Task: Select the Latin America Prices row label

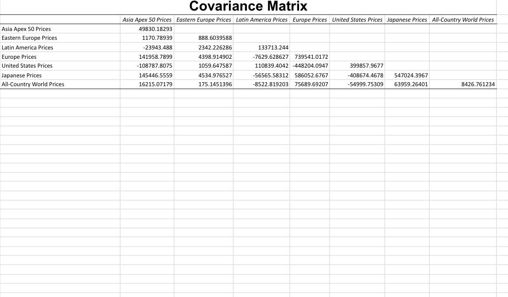Action: [x=27, y=47]
